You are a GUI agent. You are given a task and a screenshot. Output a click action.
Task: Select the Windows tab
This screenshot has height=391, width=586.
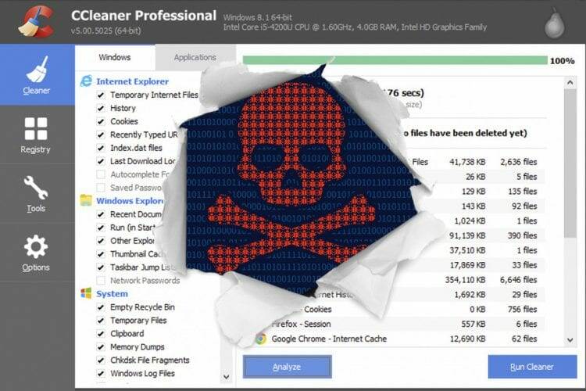(115, 57)
